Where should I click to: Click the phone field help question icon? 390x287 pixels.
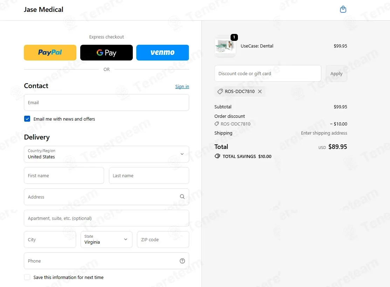(182, 261)
